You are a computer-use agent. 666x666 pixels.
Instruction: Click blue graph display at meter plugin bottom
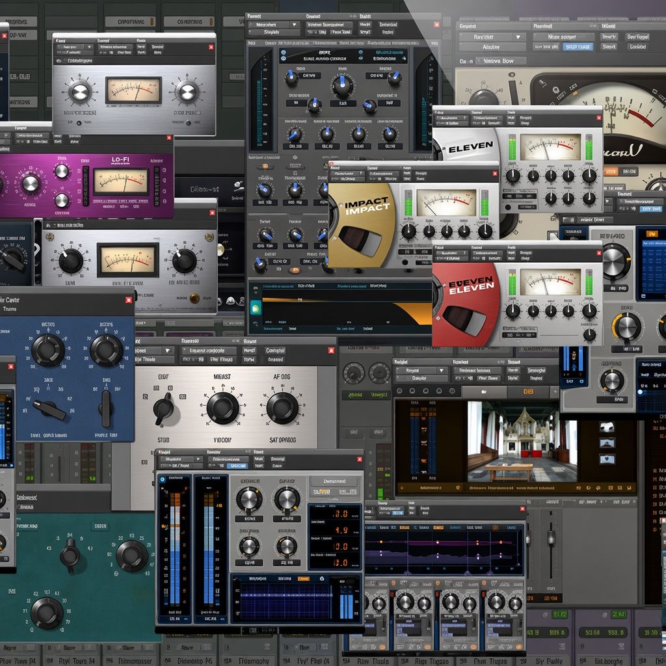(x=285, y=602)
